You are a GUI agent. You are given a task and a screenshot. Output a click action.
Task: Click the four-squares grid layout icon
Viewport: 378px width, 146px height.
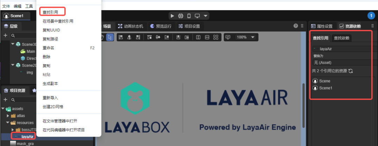[x=216, y=37]
